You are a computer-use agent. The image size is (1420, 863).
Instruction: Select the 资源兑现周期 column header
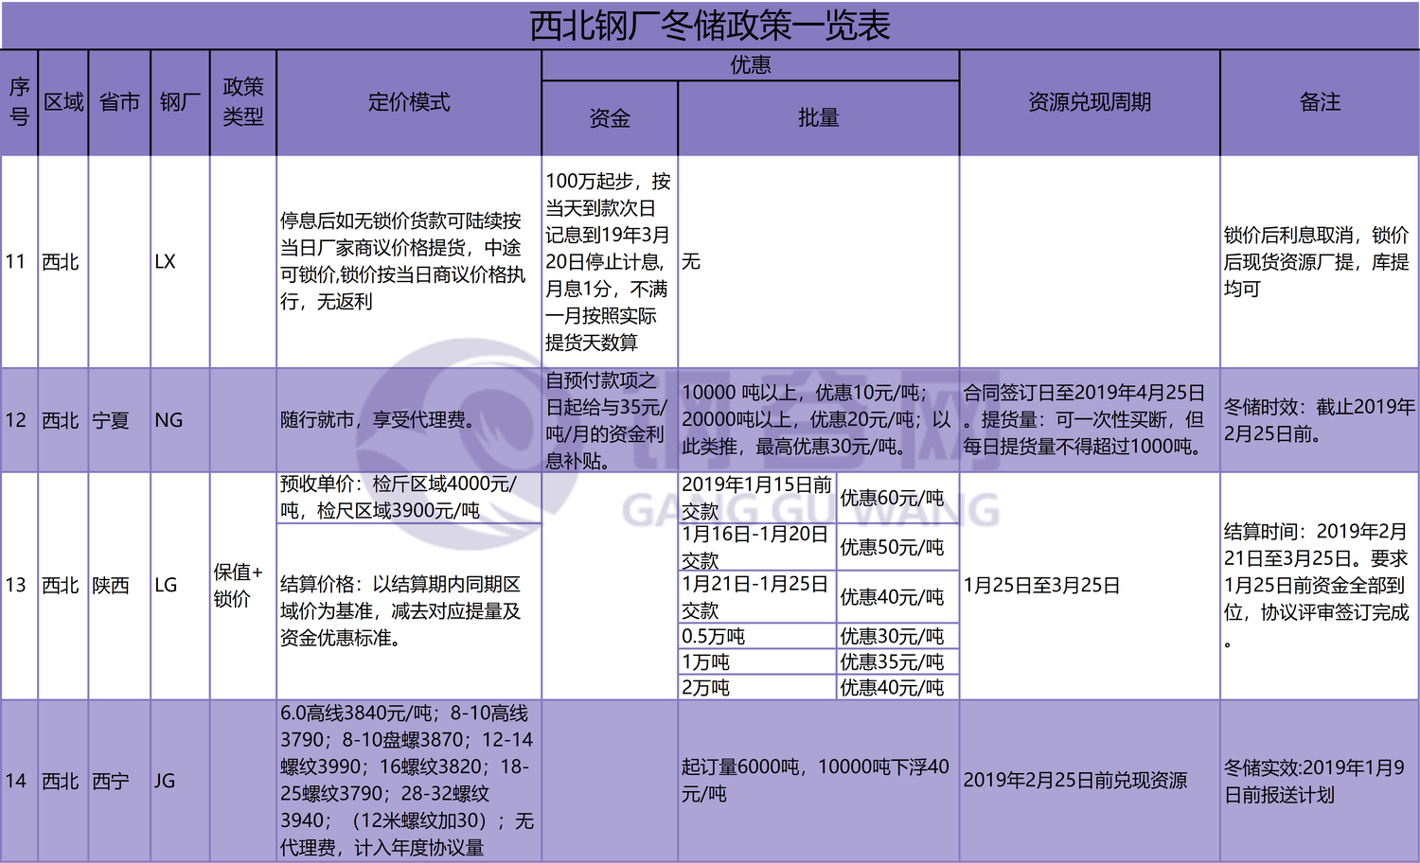pos(1090,102)
